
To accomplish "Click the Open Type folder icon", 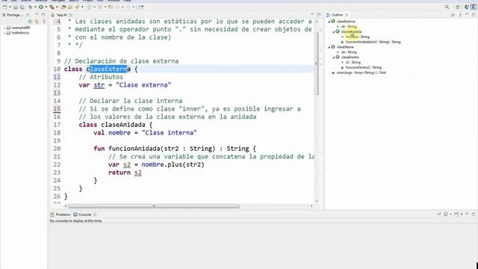I will pyautogui.click(x=63, y=7).
